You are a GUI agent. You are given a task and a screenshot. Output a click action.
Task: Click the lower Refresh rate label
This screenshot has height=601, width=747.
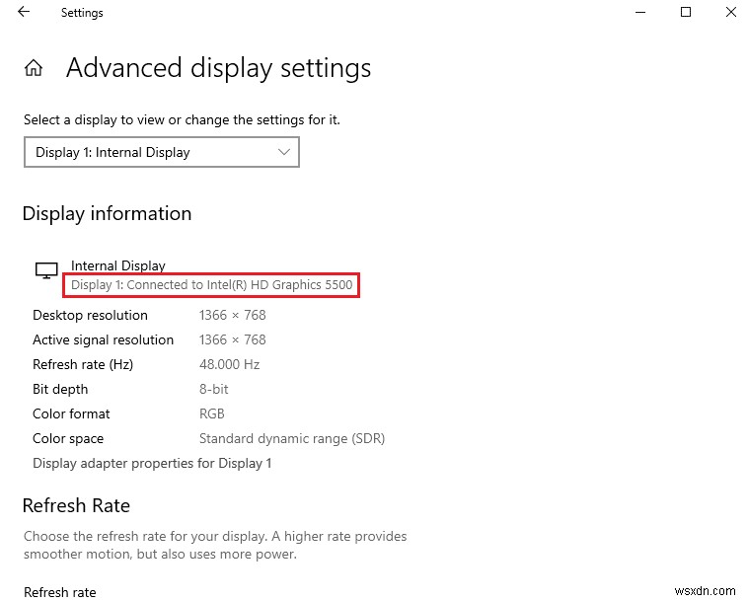click(x=60, y=592)
